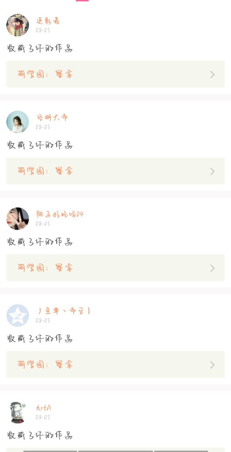231x452 pixels.
Task: Click the arrow on the work card below 桃子好吃吗04
Action: pos(212,268)
